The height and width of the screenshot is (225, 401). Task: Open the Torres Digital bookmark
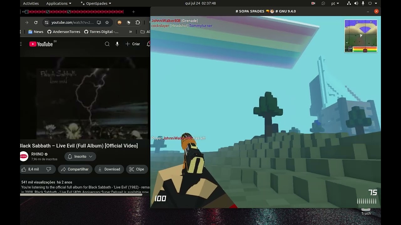tap(101, 32)
